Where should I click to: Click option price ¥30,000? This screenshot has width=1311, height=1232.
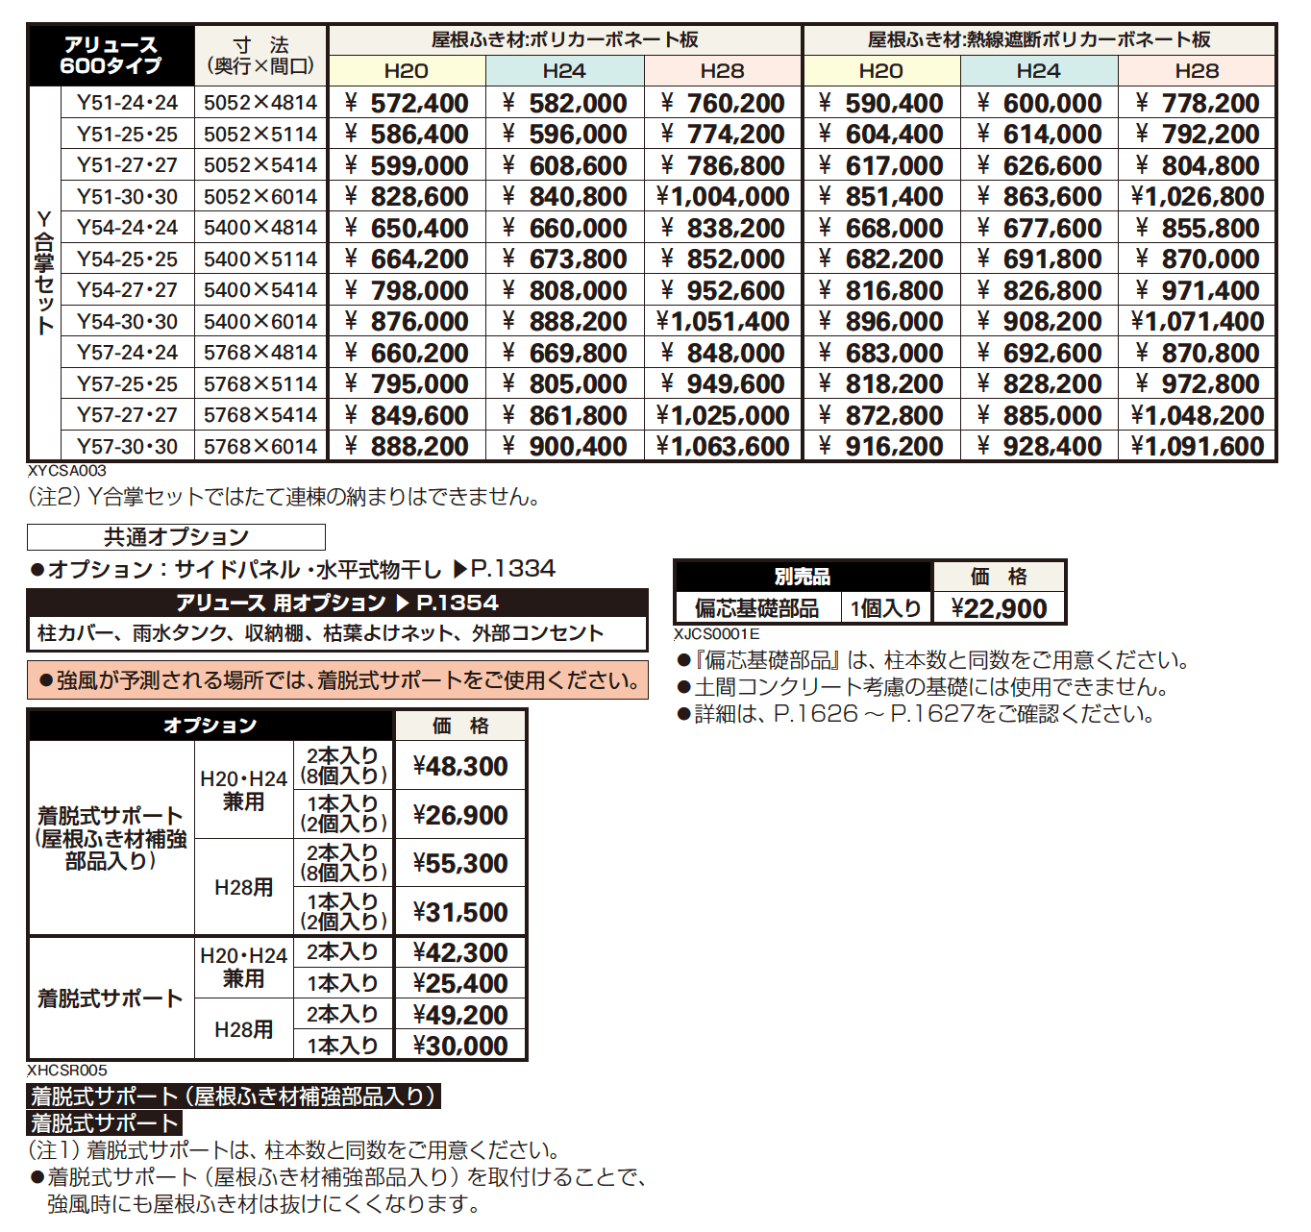coord(460,1046)
